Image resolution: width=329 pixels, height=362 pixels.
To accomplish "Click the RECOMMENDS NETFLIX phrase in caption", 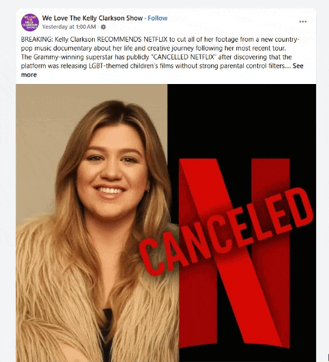I will pyautogui.click(x=132, y=40).
